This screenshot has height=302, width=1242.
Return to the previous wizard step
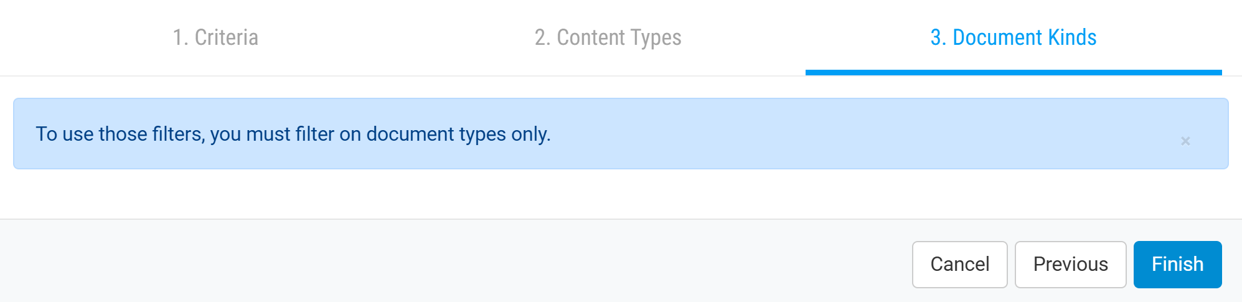(x=1070, y=264)
